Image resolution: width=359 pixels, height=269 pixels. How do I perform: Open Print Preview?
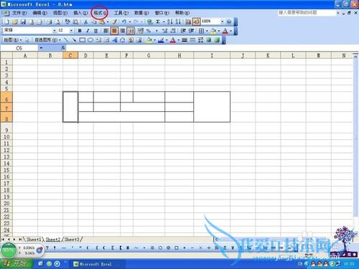[57, 22]
